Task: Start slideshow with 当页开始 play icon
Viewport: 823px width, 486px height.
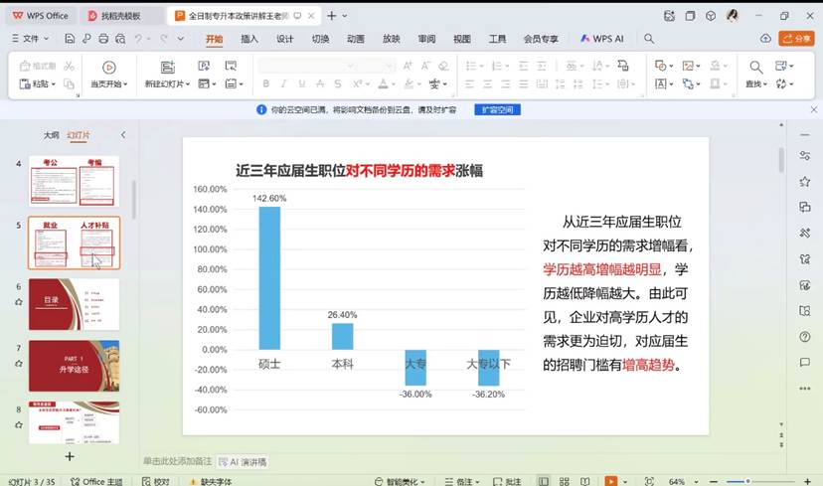Action: (x=108, y=68)
